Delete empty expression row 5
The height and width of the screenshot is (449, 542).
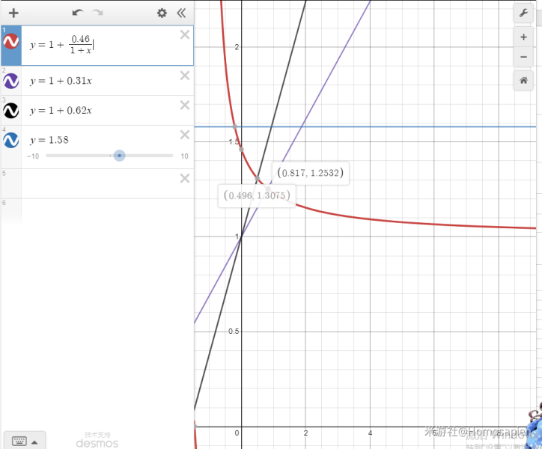click(x=185, y=178)
